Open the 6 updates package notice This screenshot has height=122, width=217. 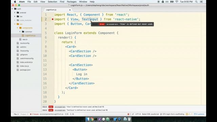tap(199, 114)
